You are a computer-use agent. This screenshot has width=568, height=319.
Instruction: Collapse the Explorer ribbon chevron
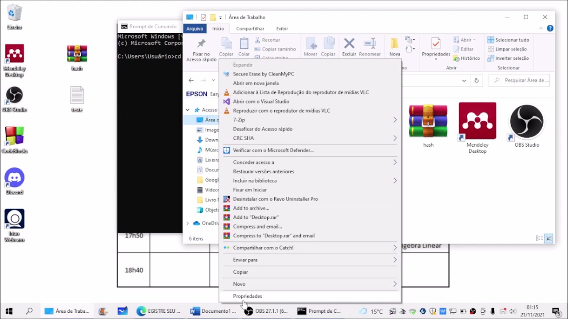(x=540, y=28)
